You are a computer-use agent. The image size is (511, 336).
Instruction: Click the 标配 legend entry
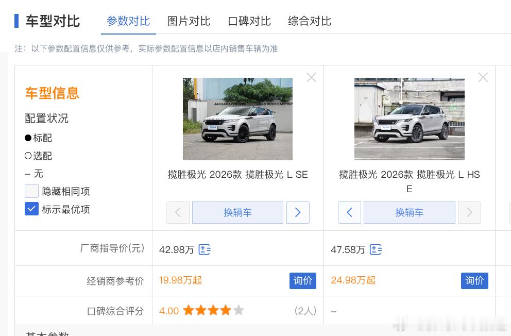pos(39,138)
